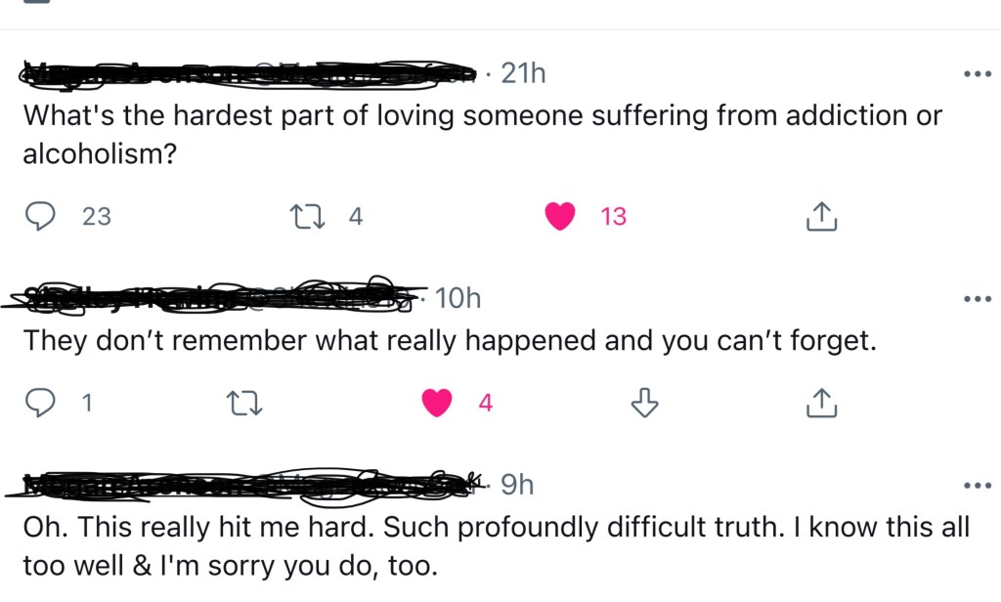Reply to the 'They don't remember' tweet
The image size is (1001, 602).
[39, 402]
